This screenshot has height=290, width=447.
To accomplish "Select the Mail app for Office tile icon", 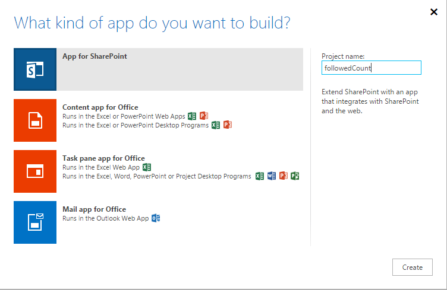I will pos(35,222).
